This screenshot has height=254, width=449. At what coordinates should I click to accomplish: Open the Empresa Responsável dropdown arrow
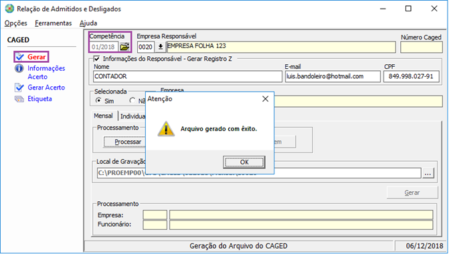(161, 47)
